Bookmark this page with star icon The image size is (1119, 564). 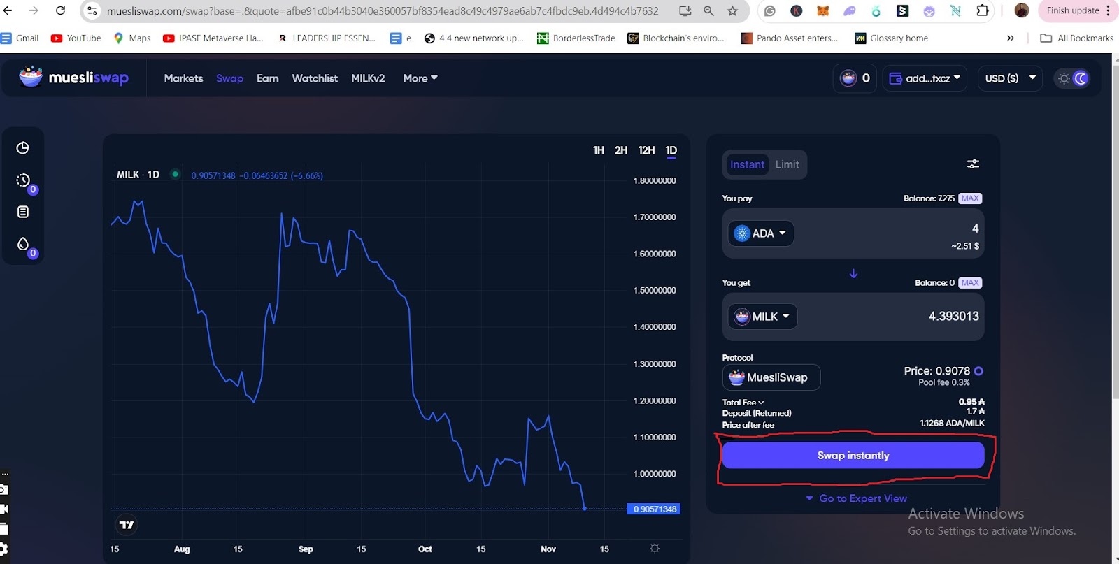pyautogui.click(x=732, y=10)
